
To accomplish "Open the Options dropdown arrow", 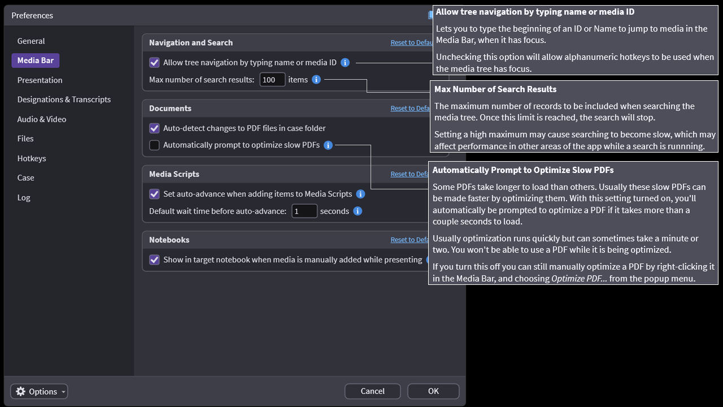I will pos(63,392).
